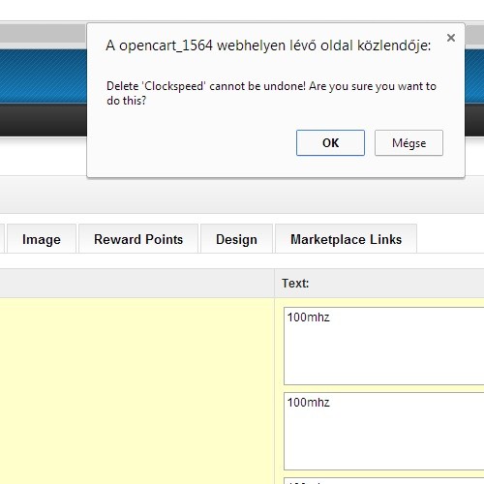Screen dimensions: 484x484
Task: Select the Design tab
Action: point(236,239)
